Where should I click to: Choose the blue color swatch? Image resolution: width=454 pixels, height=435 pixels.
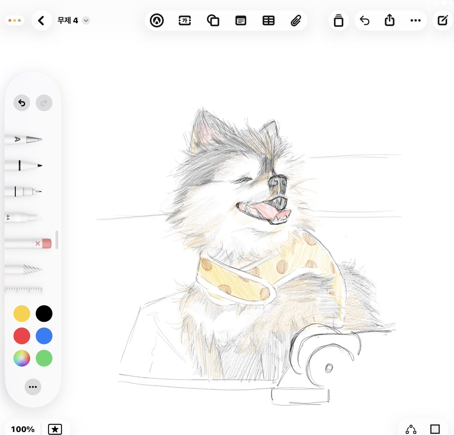(x=44, y=336)
